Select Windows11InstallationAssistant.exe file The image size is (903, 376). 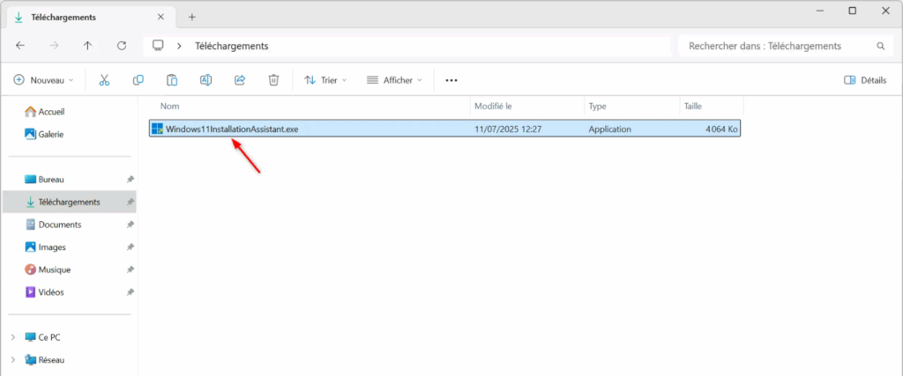coord(444,129)
